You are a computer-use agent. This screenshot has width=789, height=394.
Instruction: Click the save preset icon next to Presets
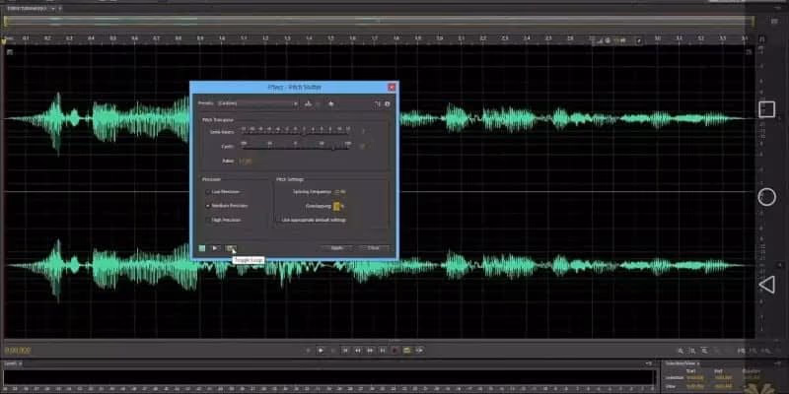[308, 102]
